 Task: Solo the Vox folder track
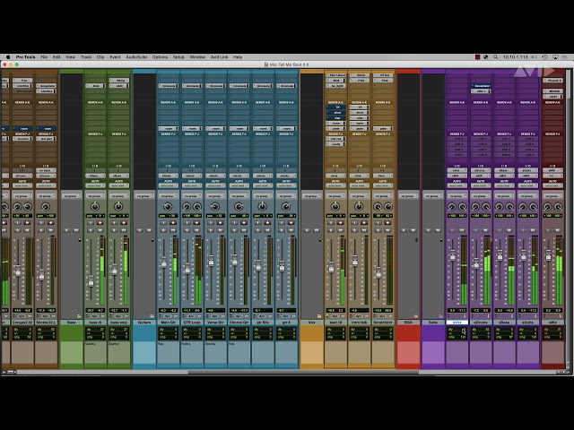point(307,230)
